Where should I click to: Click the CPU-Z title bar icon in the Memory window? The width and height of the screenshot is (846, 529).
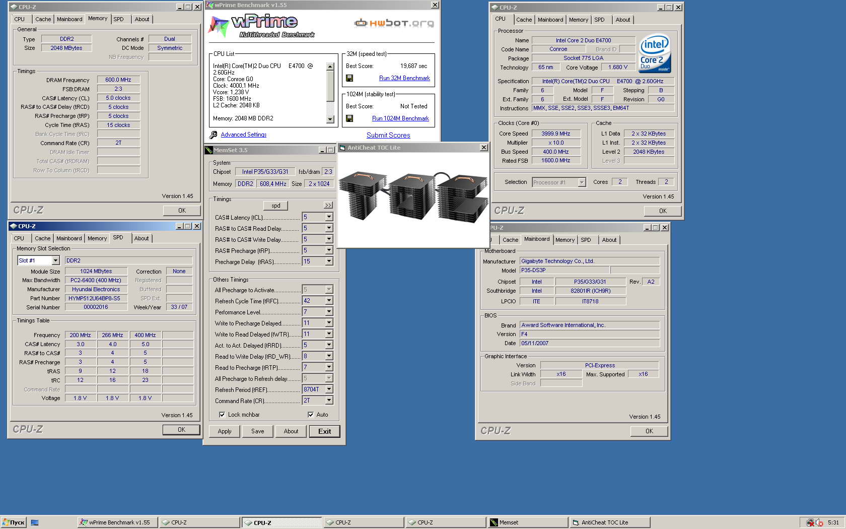14,7
